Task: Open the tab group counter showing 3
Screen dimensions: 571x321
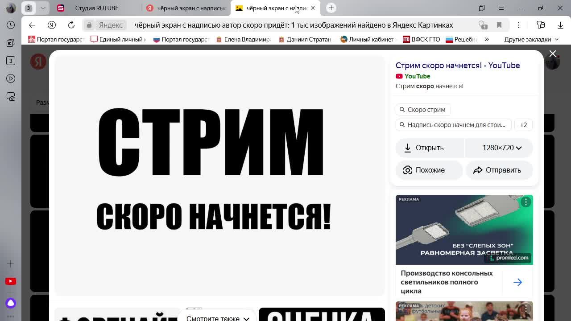Action: pyautogui.click(x=28, y=8)
